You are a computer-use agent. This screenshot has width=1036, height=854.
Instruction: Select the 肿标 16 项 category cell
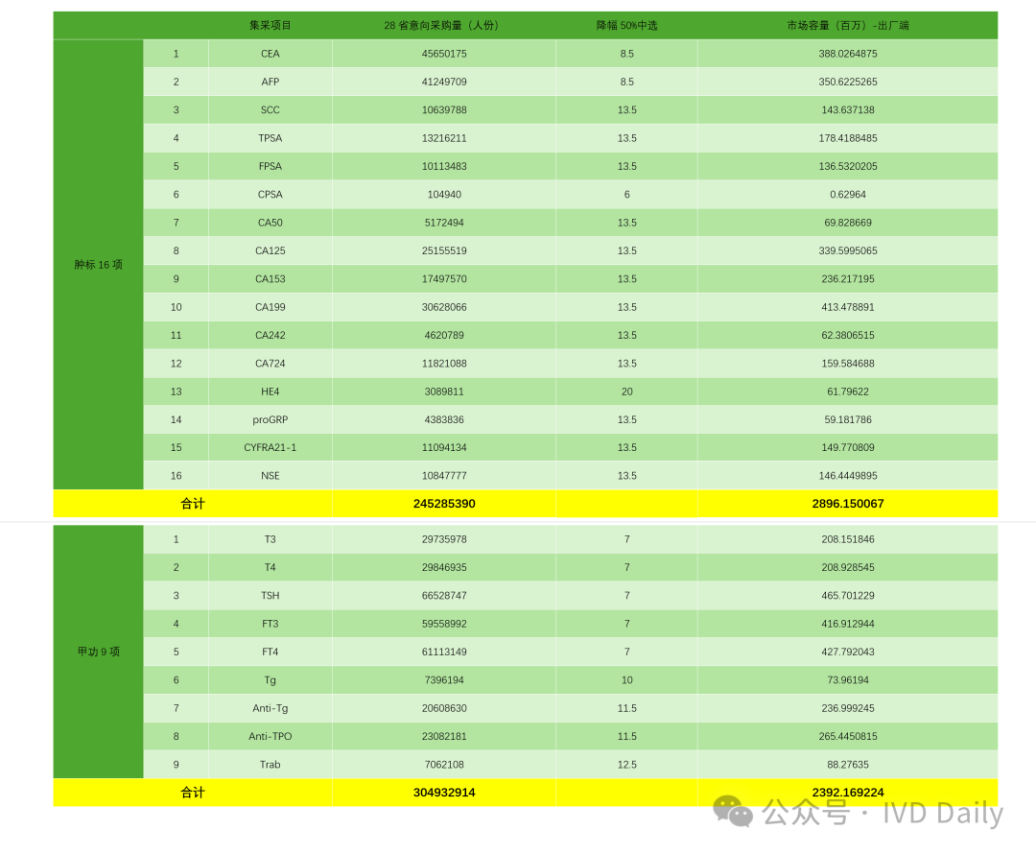99,265
